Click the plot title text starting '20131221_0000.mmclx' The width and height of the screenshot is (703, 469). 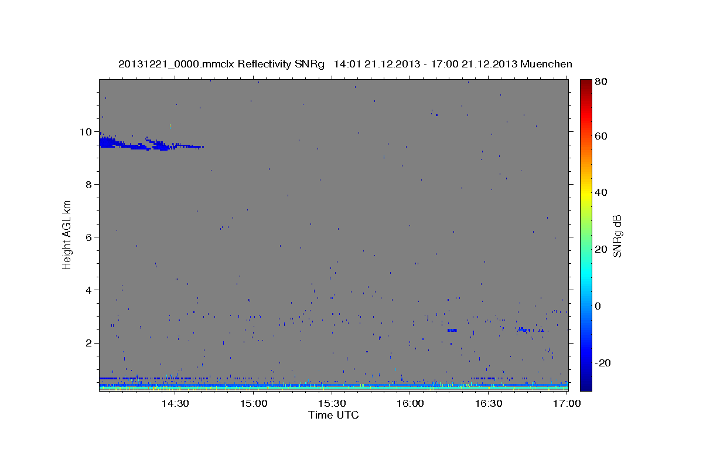click(345, 64)
